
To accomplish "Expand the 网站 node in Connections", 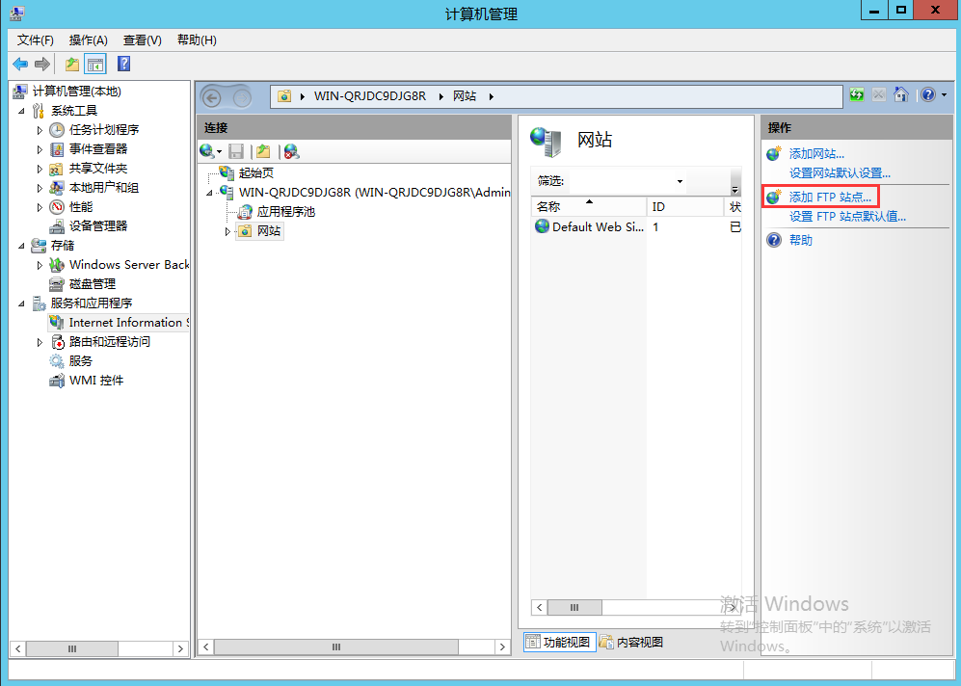I will (x=227, y=231).
